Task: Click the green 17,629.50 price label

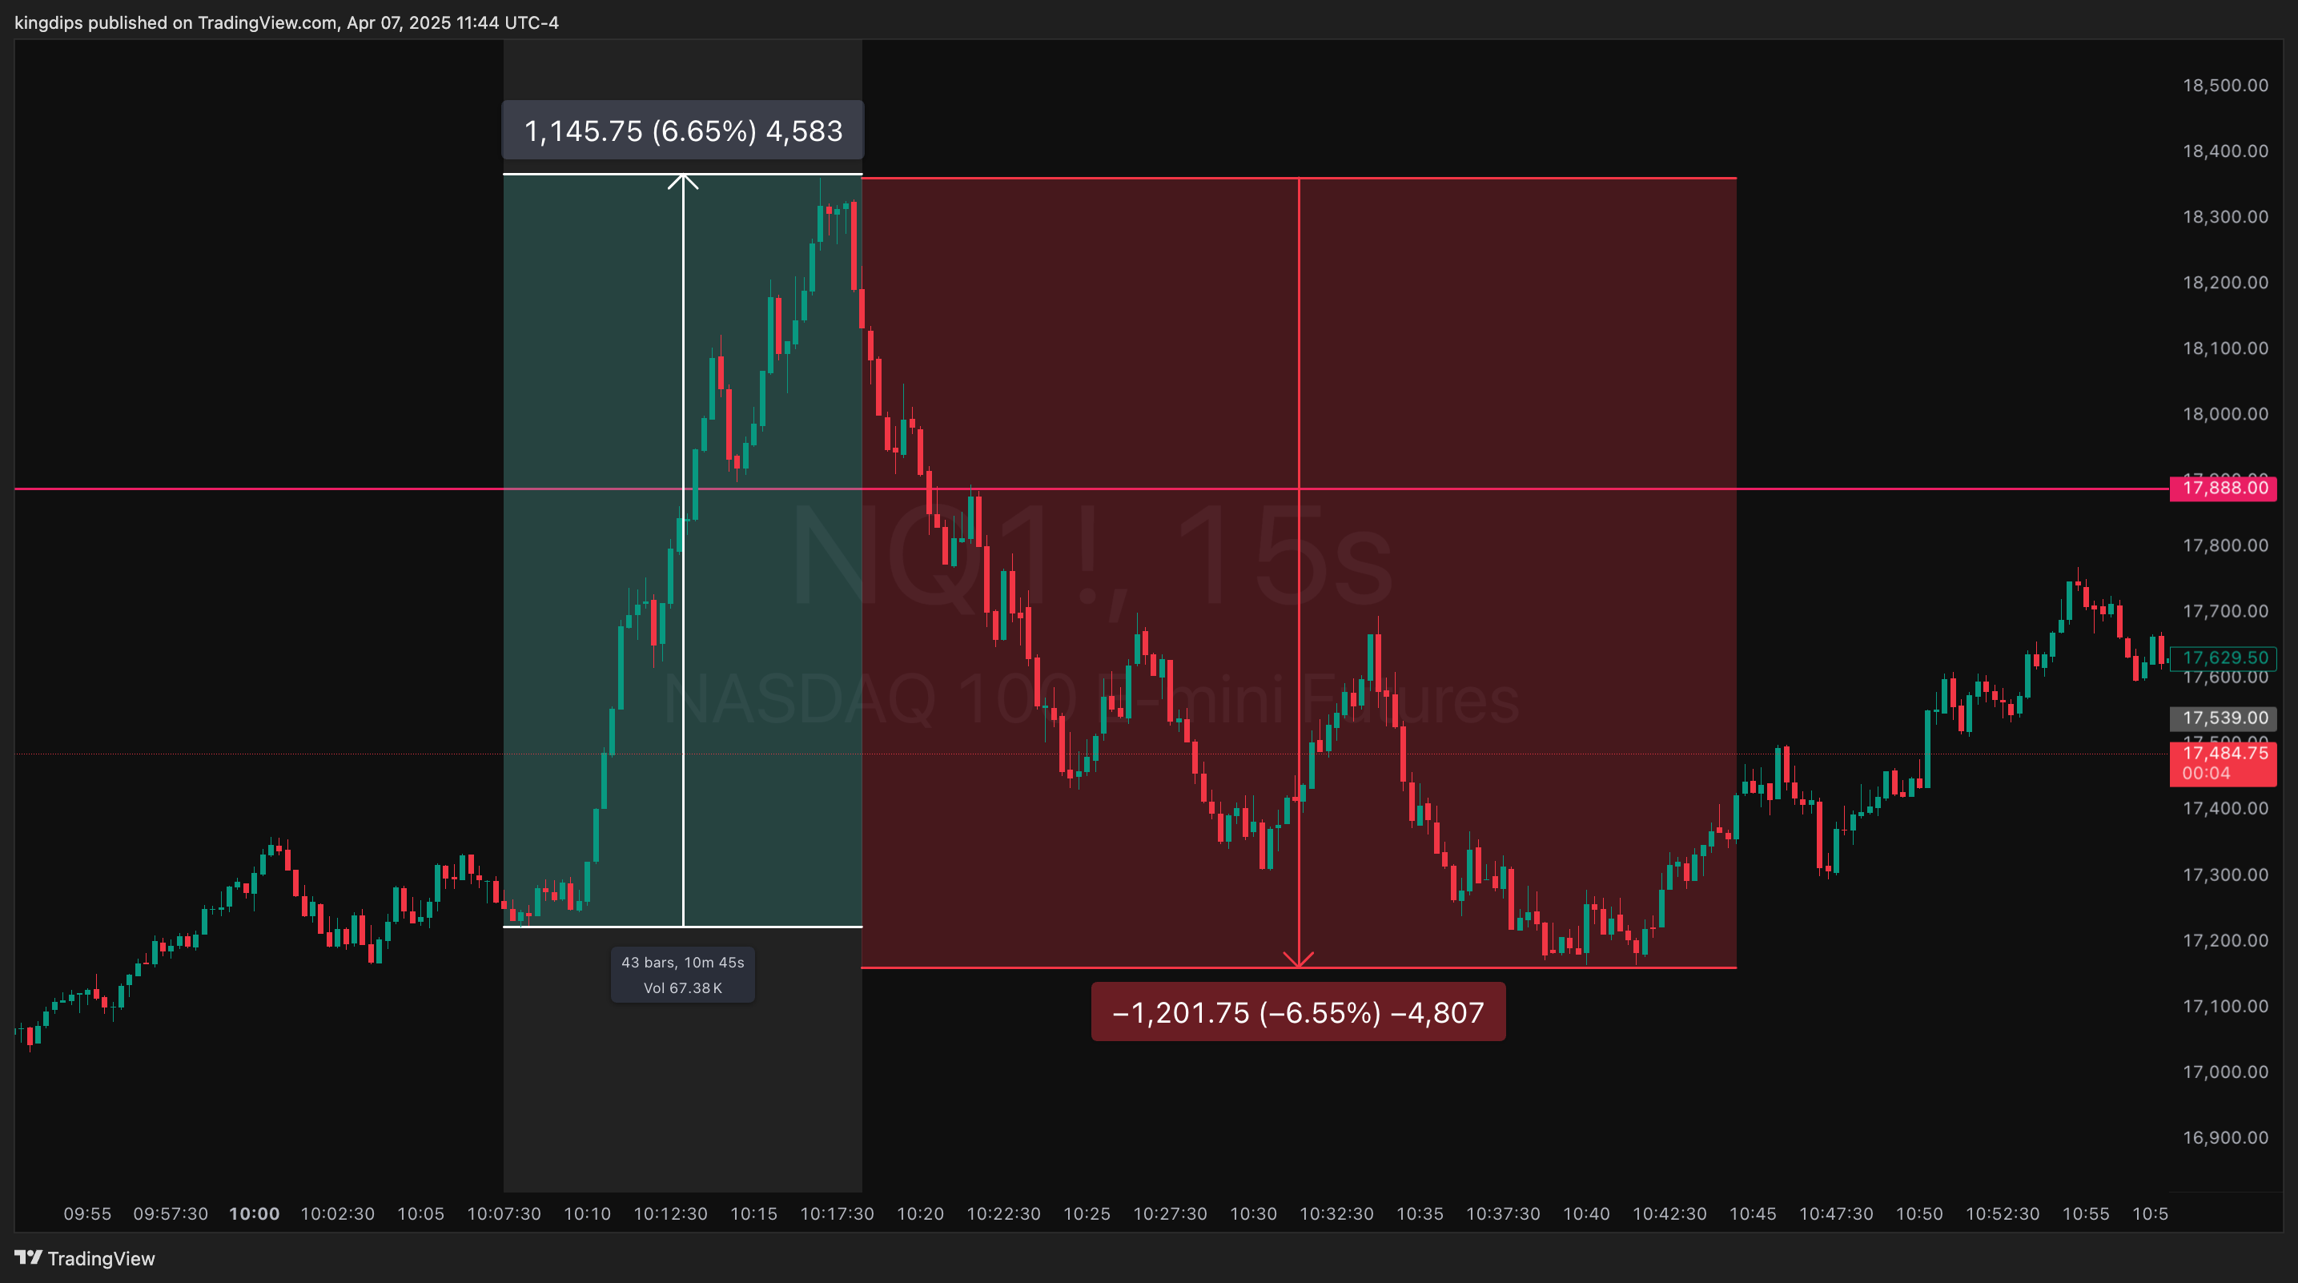Action: (x=2223, y=658)
